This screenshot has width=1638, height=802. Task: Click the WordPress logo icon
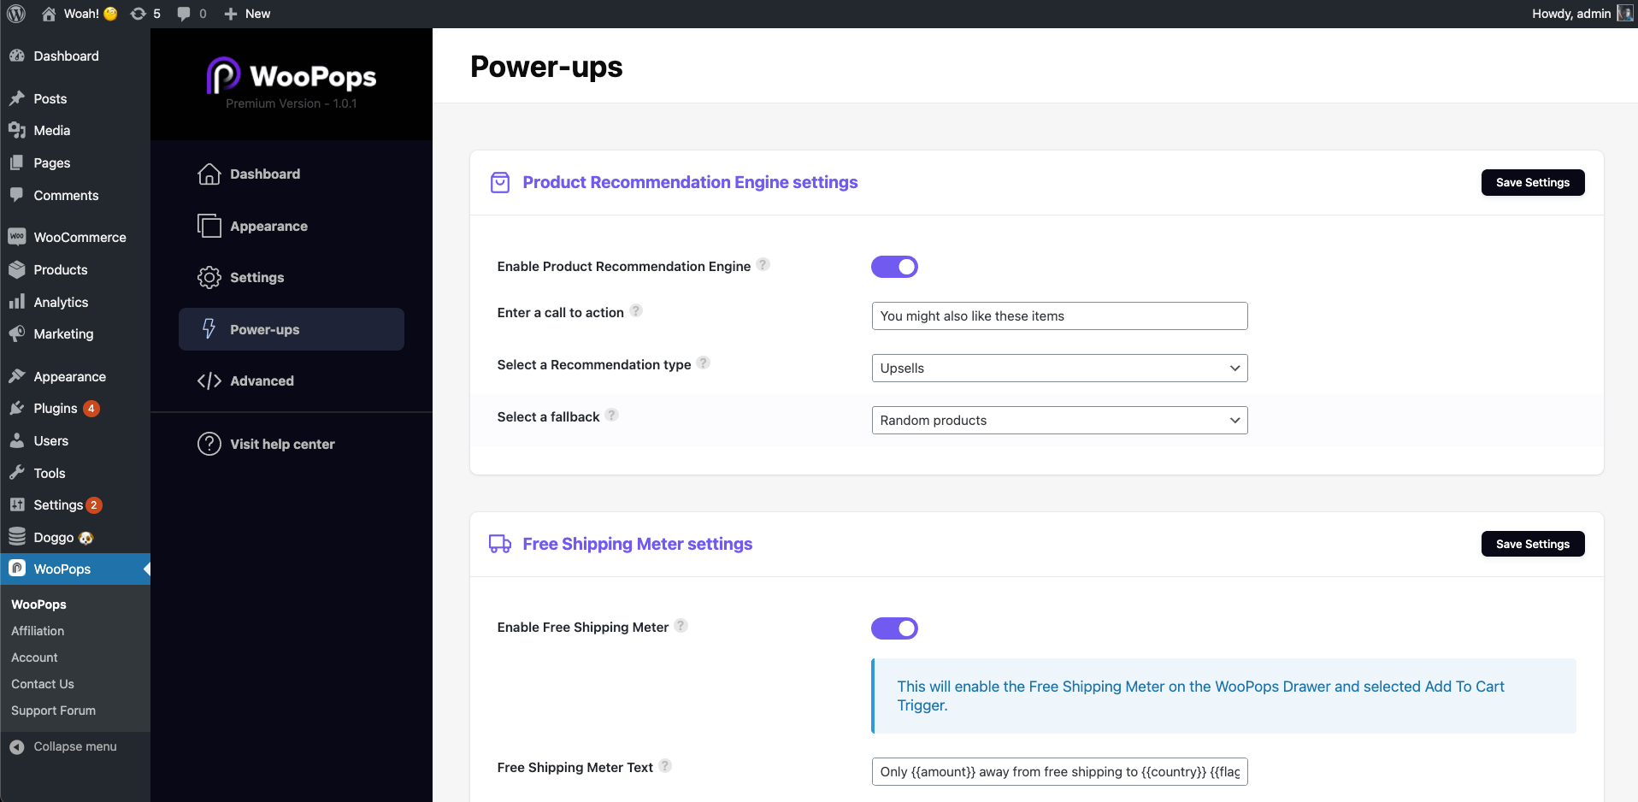(x=16, y=14)
